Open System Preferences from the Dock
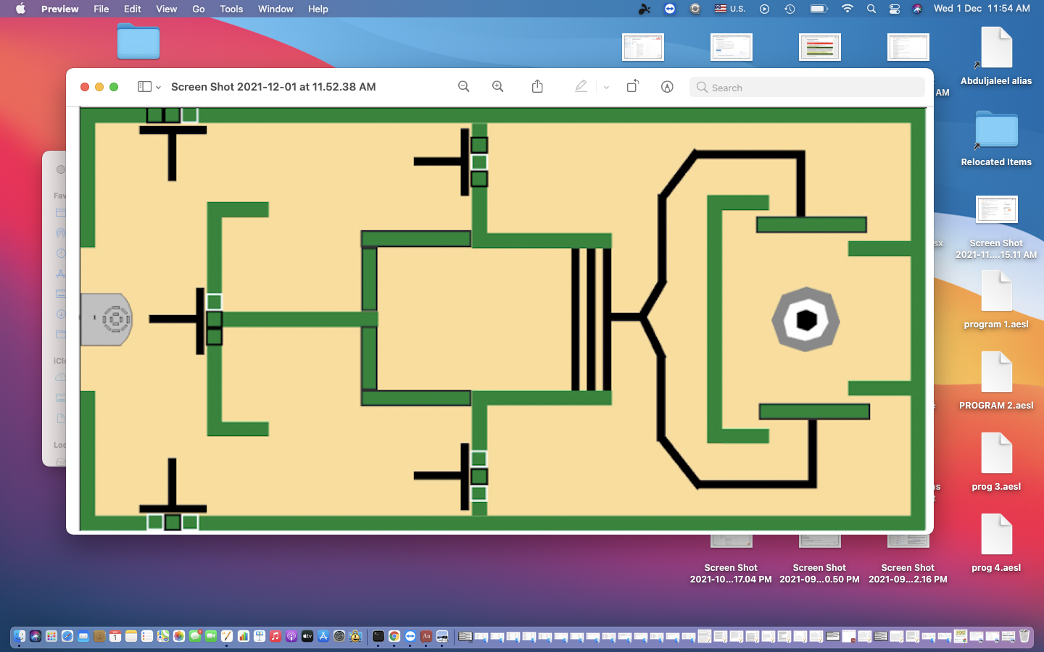The height and width of the screenshot is (652, 1044). pos(339,637)
